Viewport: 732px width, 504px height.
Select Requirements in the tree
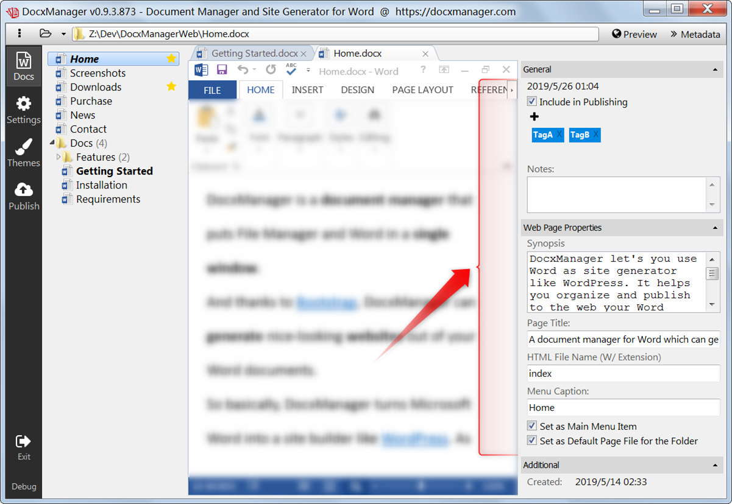pos(108,199)
